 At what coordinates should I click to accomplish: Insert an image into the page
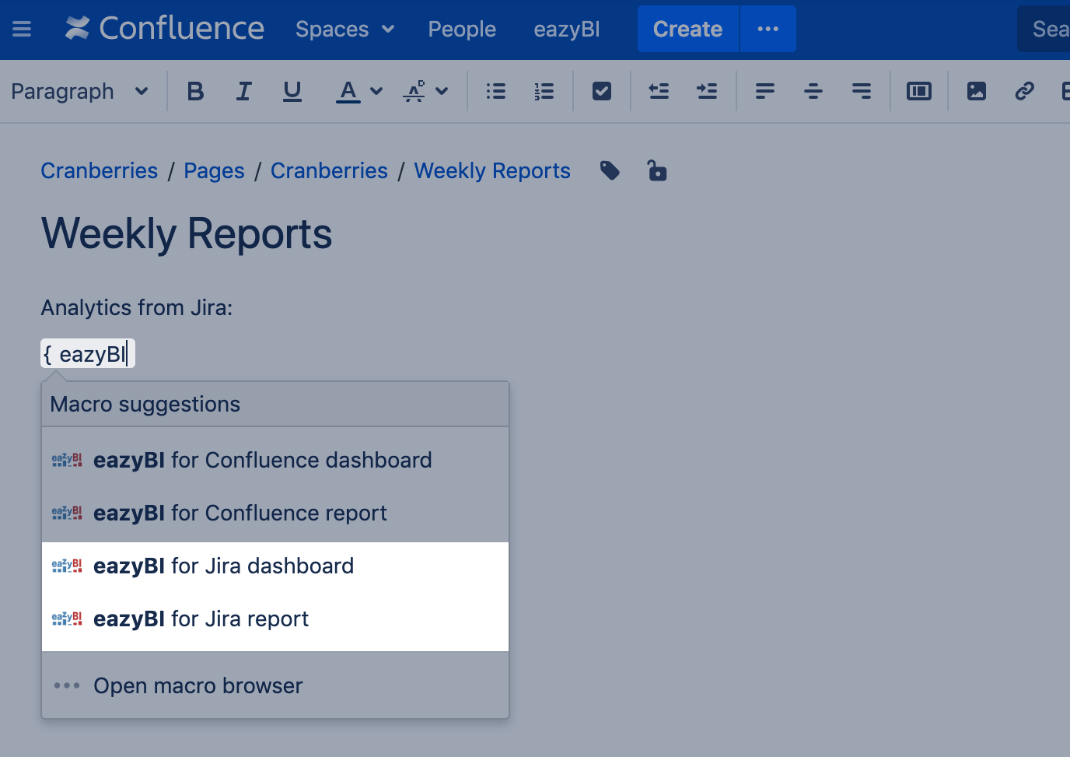pyautogui.click(x=976, y=91)
